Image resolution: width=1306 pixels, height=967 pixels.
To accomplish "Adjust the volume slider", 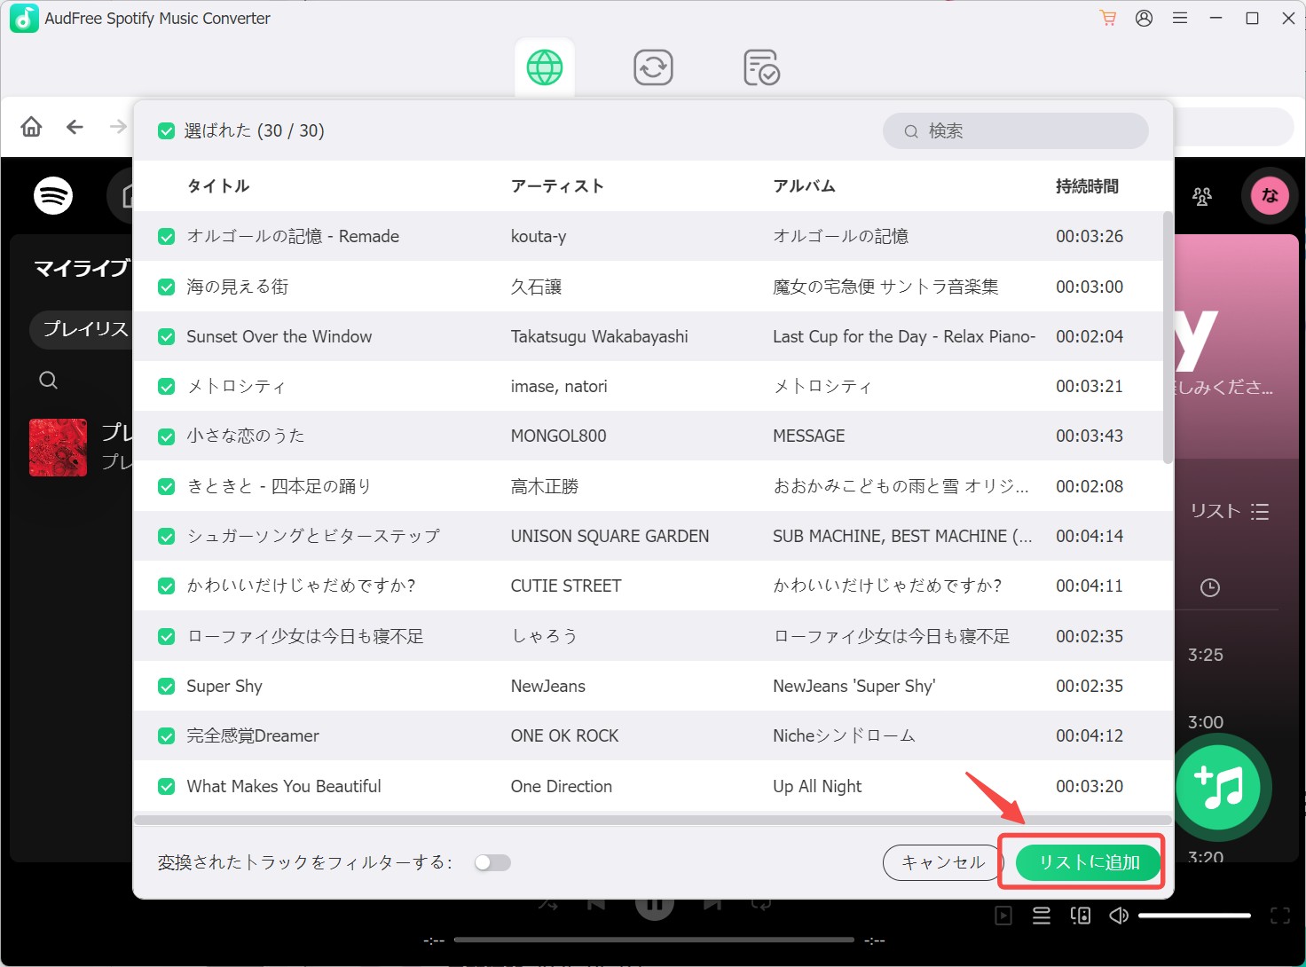I will (x=1194, y=916).
